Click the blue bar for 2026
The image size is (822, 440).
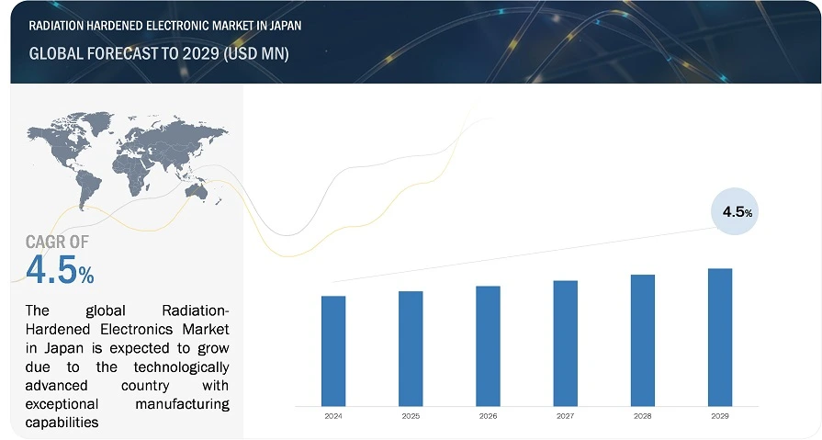pos(488,345)
